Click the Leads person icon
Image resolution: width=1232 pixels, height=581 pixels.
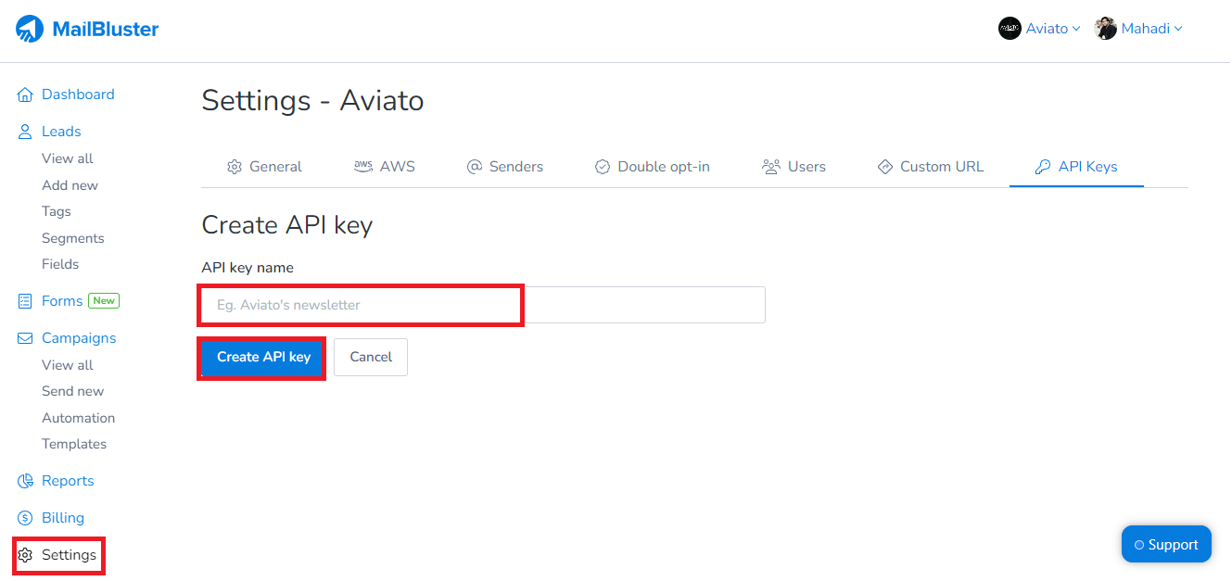tap(25, 132)
